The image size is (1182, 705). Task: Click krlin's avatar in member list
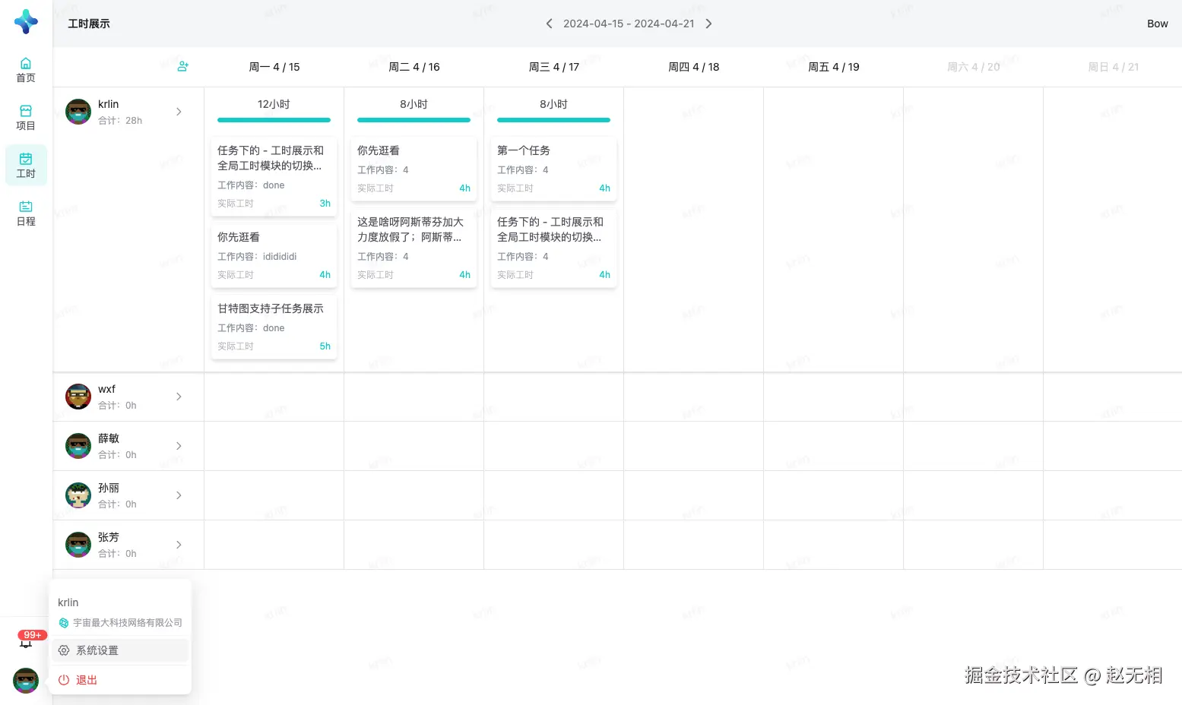(78, 112)
